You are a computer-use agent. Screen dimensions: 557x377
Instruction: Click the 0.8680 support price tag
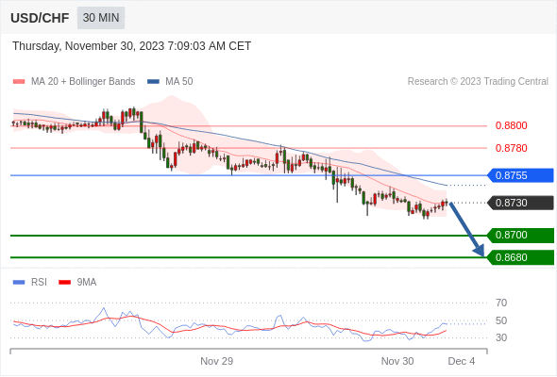(520, 257)
